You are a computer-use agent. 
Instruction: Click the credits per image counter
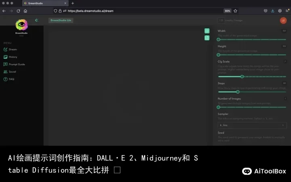click(221, 21)
